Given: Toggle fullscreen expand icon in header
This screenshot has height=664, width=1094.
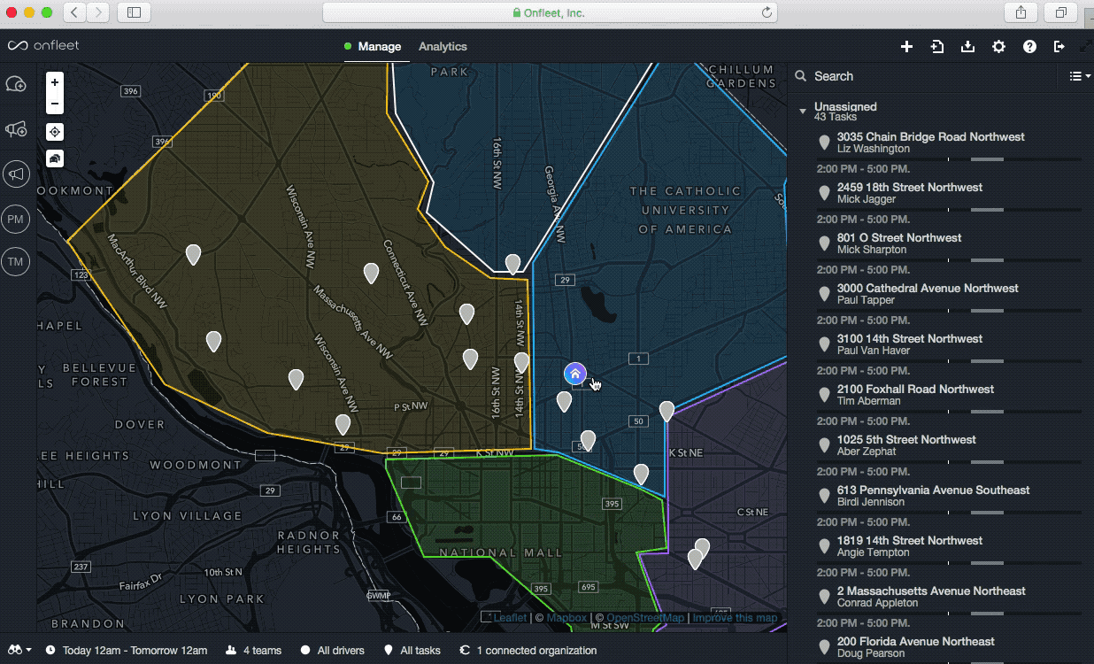Looking at the screenshot, I should (1086, 47).
